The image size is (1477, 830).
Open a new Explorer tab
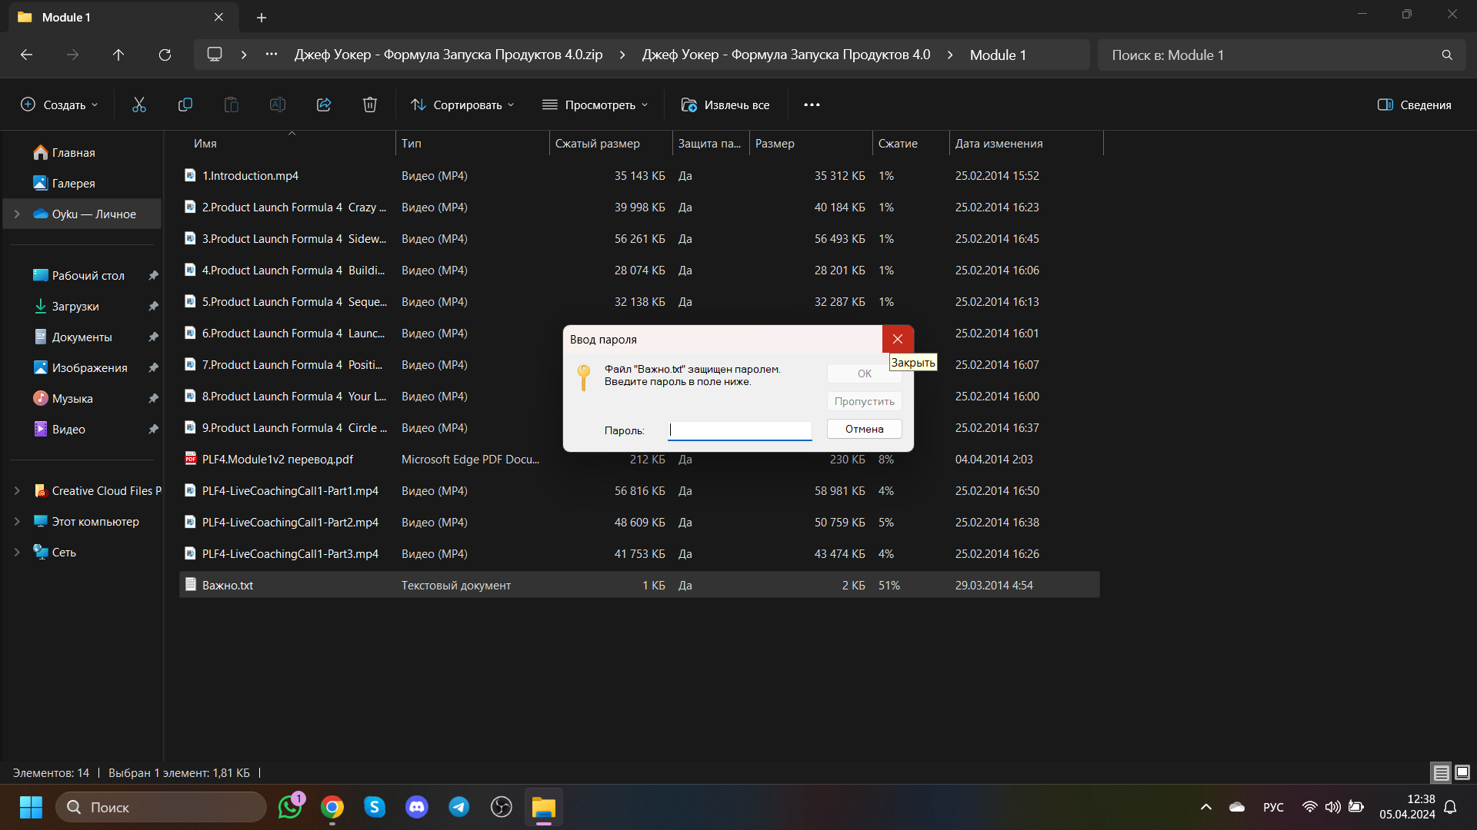point(262,17)
